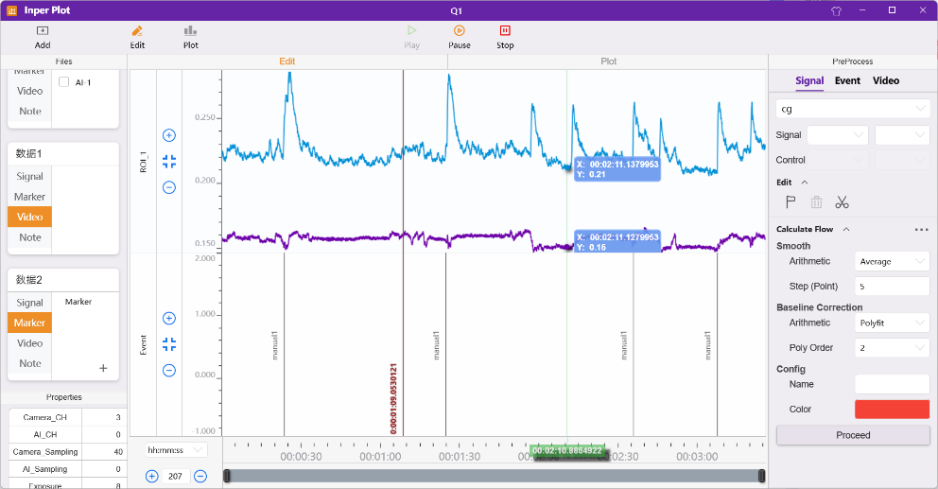This screenshot has width=938, height=489.
Task: Click the Camera_Sampling property row
Action: (66, 452)
